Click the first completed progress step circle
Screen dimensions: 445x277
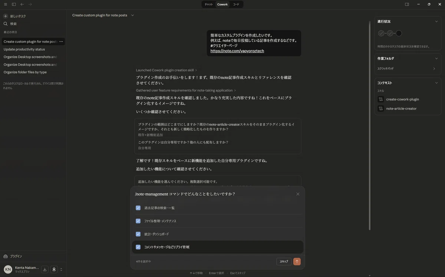click(x=381, y=33)
